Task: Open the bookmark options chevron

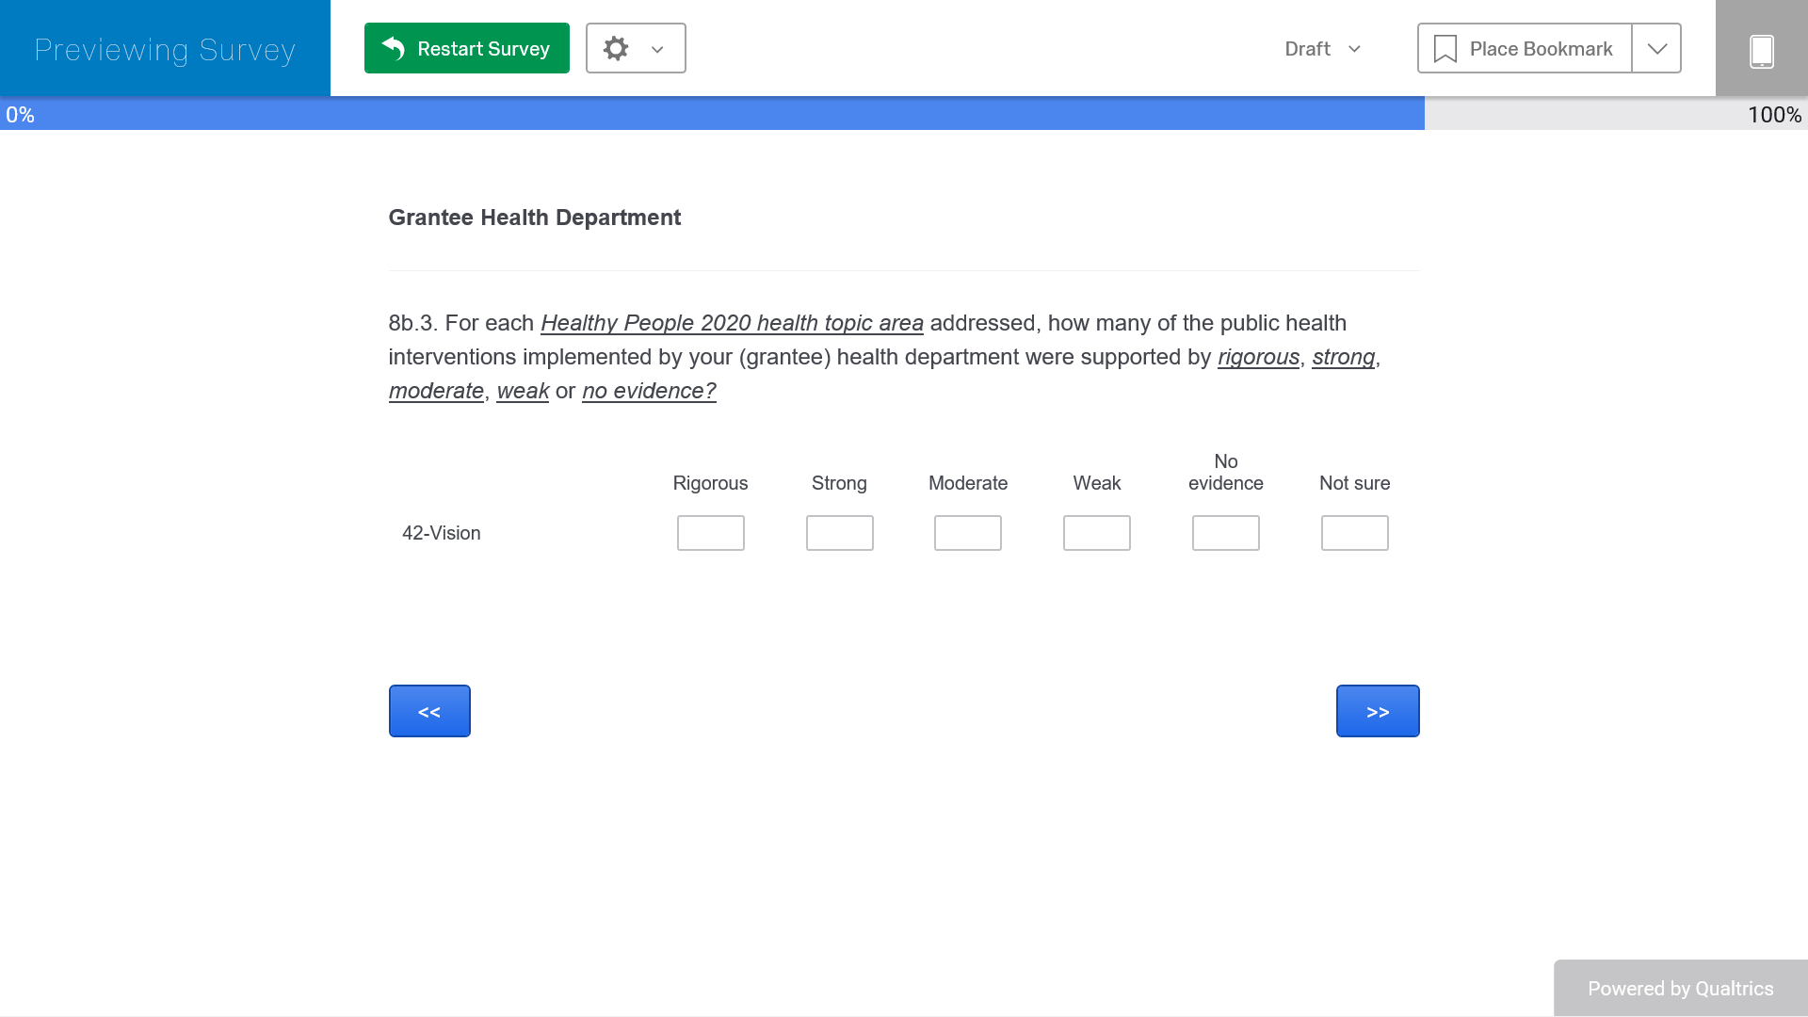Action: coord(1656,49)
